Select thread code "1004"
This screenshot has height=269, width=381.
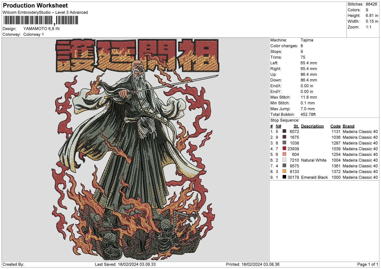pyautogui.click(x=336, y=160)
